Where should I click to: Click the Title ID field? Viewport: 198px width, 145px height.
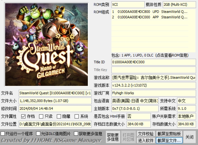(x=154, y=62)
